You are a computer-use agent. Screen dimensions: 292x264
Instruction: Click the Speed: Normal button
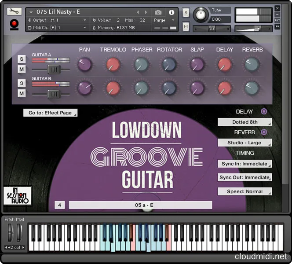[245, 191]
